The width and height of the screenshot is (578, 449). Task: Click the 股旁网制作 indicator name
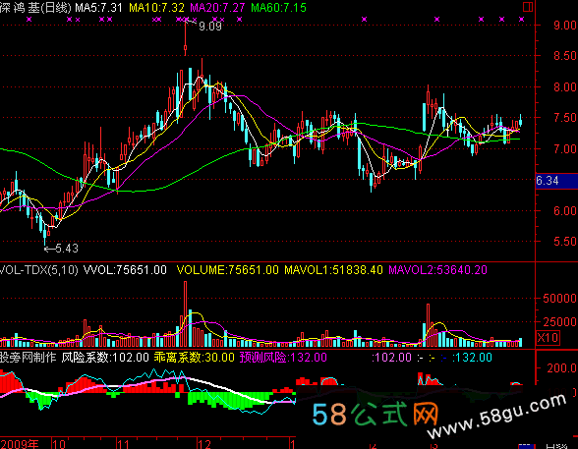click(28, 358)
